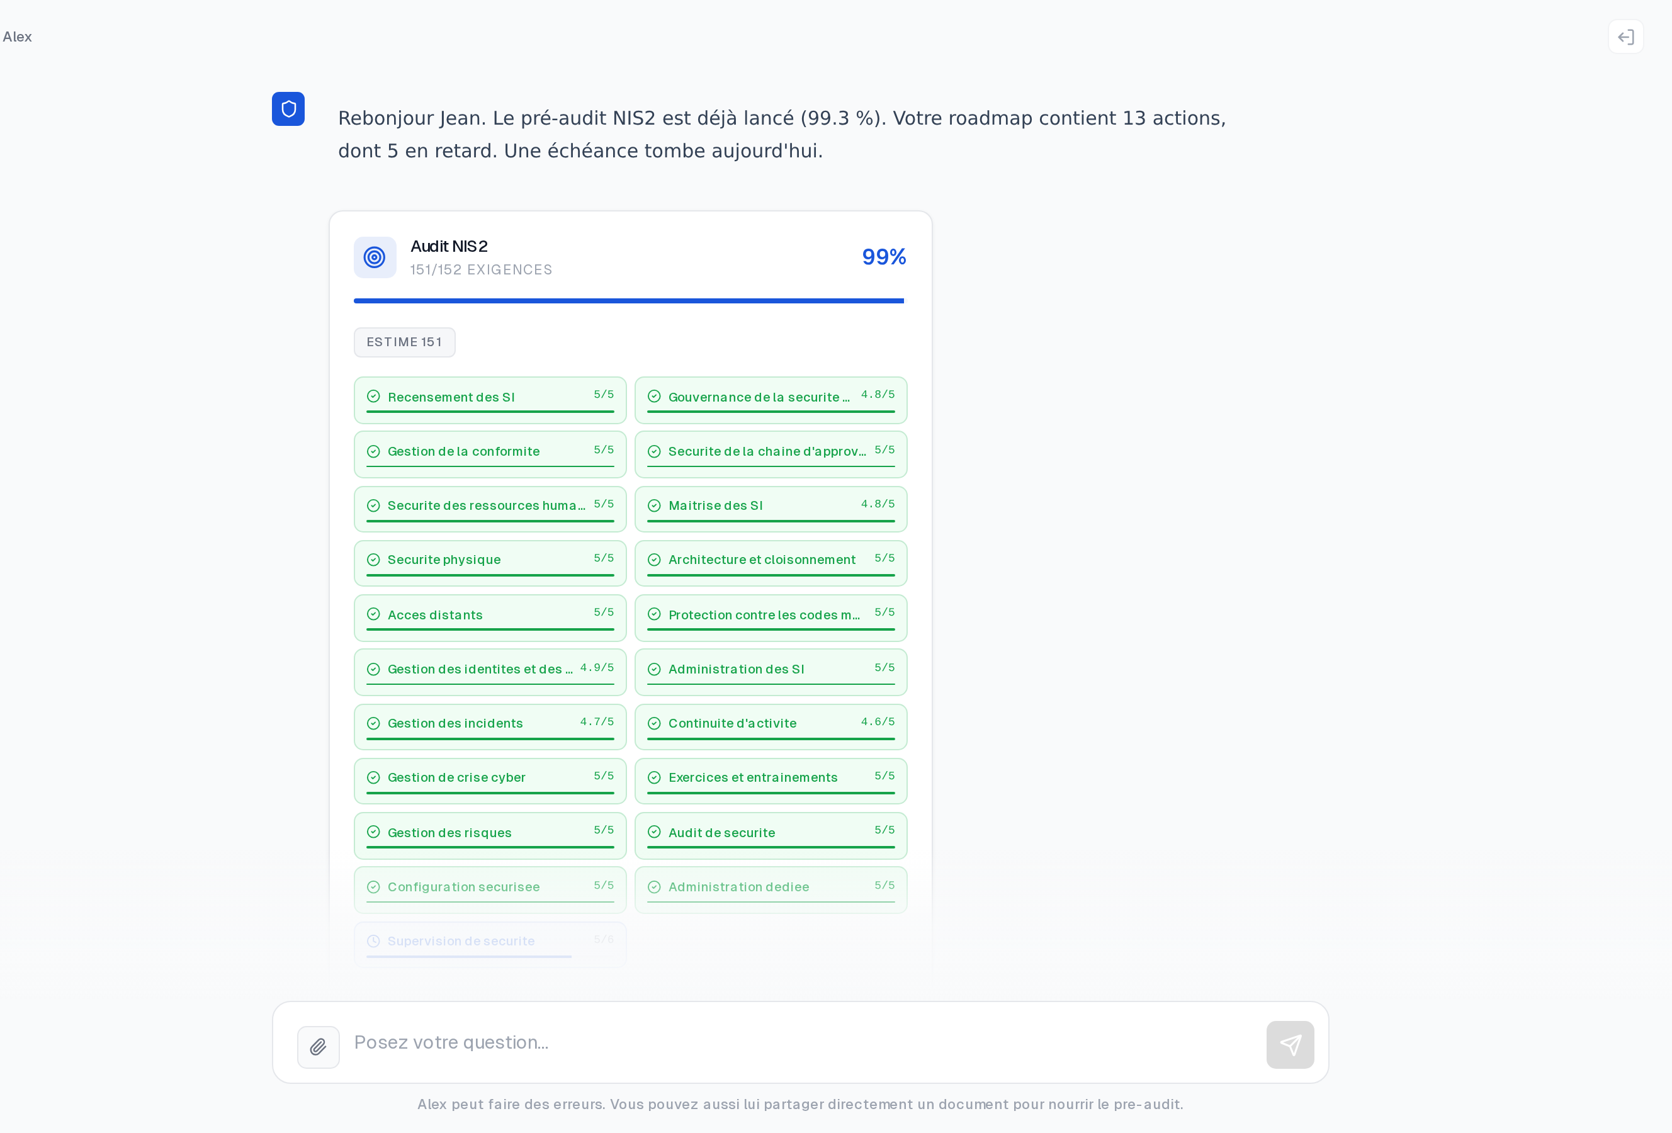The width and height of the screenshot is (1672, 1133).
Task: Click the logout icon in the top-right corner
Action: pos(1626,36)
